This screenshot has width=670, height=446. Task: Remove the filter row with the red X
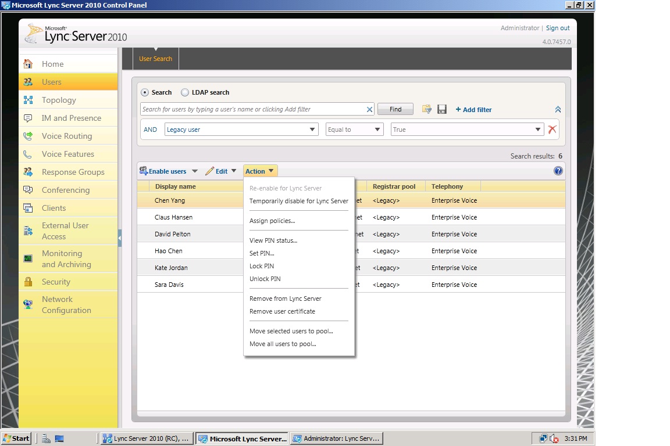point(552,129)
